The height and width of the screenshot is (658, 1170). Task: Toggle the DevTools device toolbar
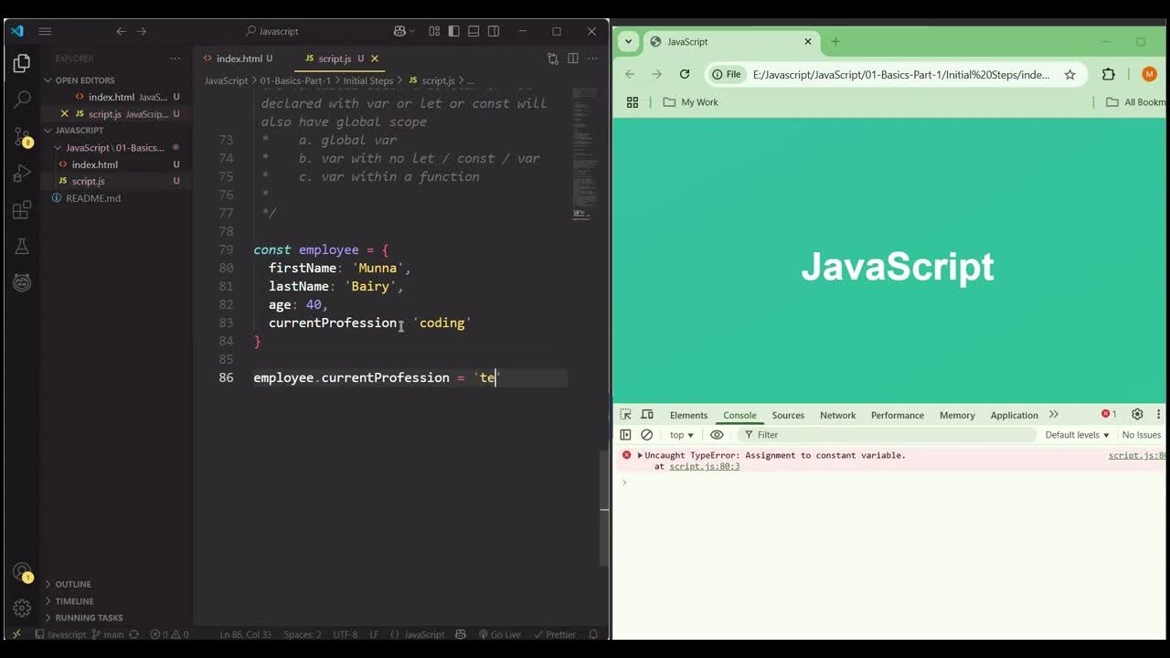[x=647, y=415]
